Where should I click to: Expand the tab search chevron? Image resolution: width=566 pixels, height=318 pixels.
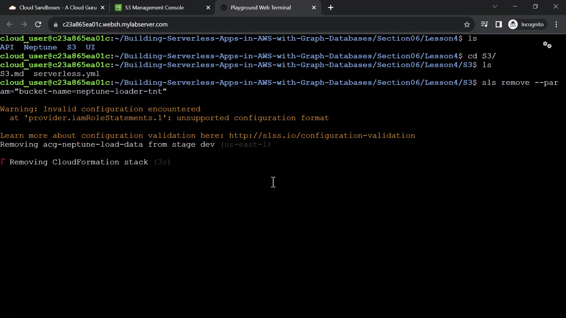coord(495,7)
